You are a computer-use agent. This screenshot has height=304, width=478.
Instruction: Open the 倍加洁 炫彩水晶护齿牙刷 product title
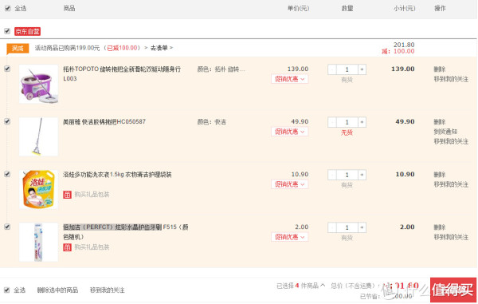[x=126, y=231]
